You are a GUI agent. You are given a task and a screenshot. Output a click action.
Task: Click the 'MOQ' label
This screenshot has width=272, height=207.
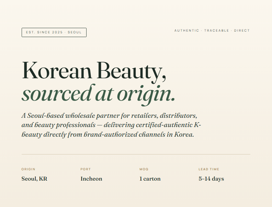pos(144,169)
